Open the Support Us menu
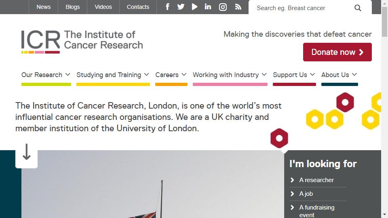 click(x=290, y=75)
